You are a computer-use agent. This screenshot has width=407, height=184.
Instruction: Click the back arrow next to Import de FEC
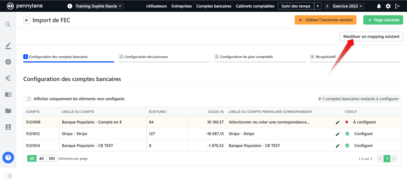coord(27,20)
